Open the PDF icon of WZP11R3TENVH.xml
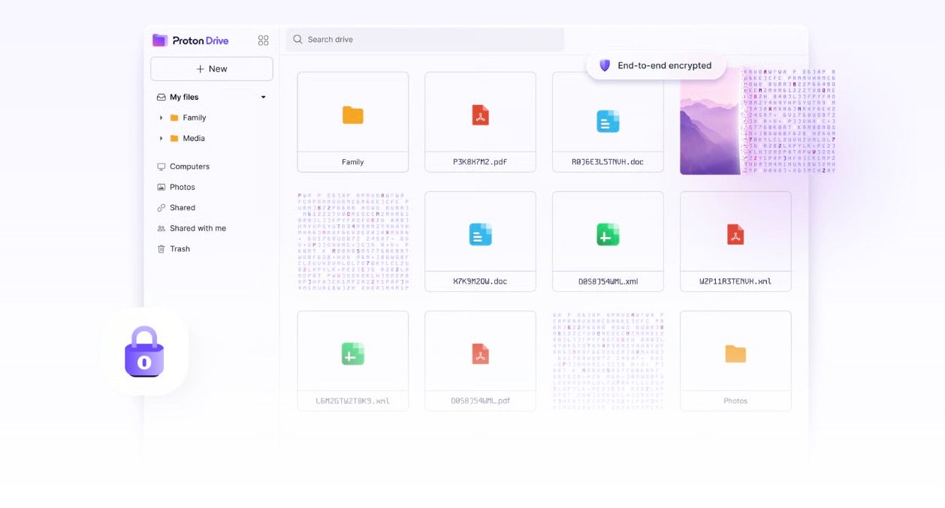Image resolution: width=945 pixels, height=508 pixels. [x=735, y=234]
